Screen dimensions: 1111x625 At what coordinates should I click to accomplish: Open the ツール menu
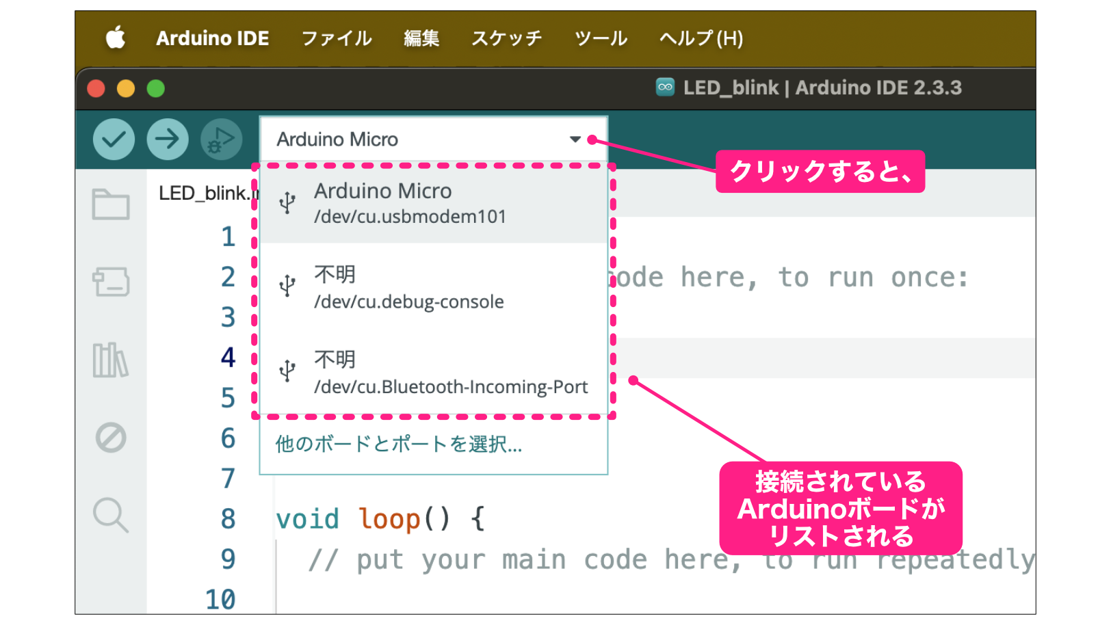coord(601,38)
